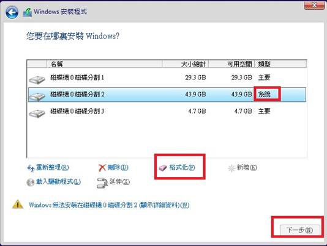Click the 4.7 GB free space of partition 3
327x246 pixels.
tap(243, 111)
